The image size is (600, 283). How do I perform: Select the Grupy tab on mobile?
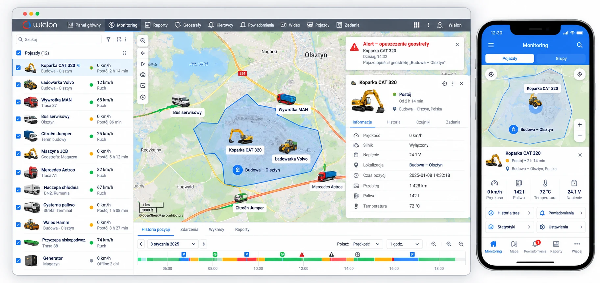click(561, 58)
